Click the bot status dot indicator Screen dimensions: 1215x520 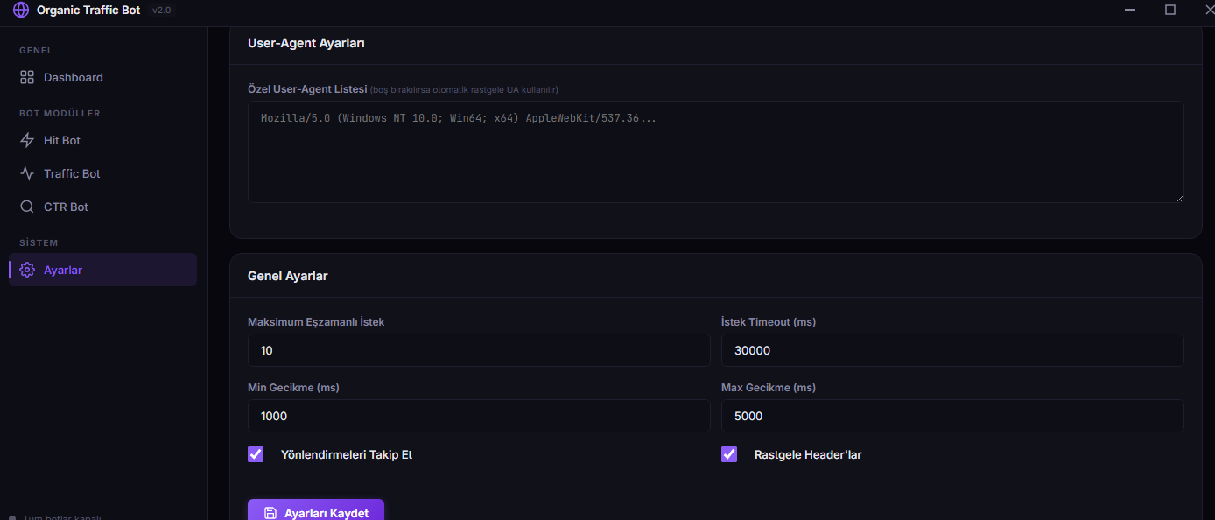click(11, 516)
